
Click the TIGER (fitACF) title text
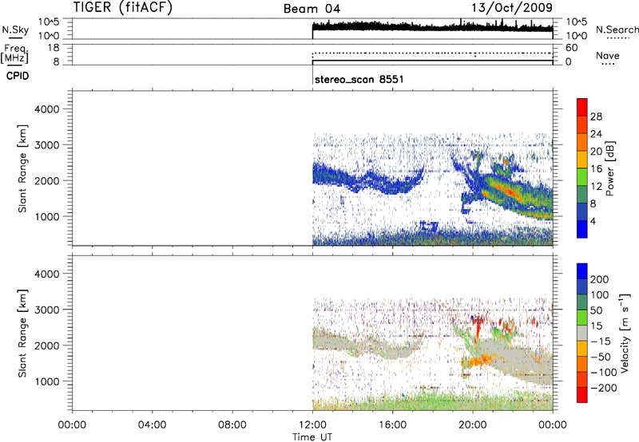(123, 7)
